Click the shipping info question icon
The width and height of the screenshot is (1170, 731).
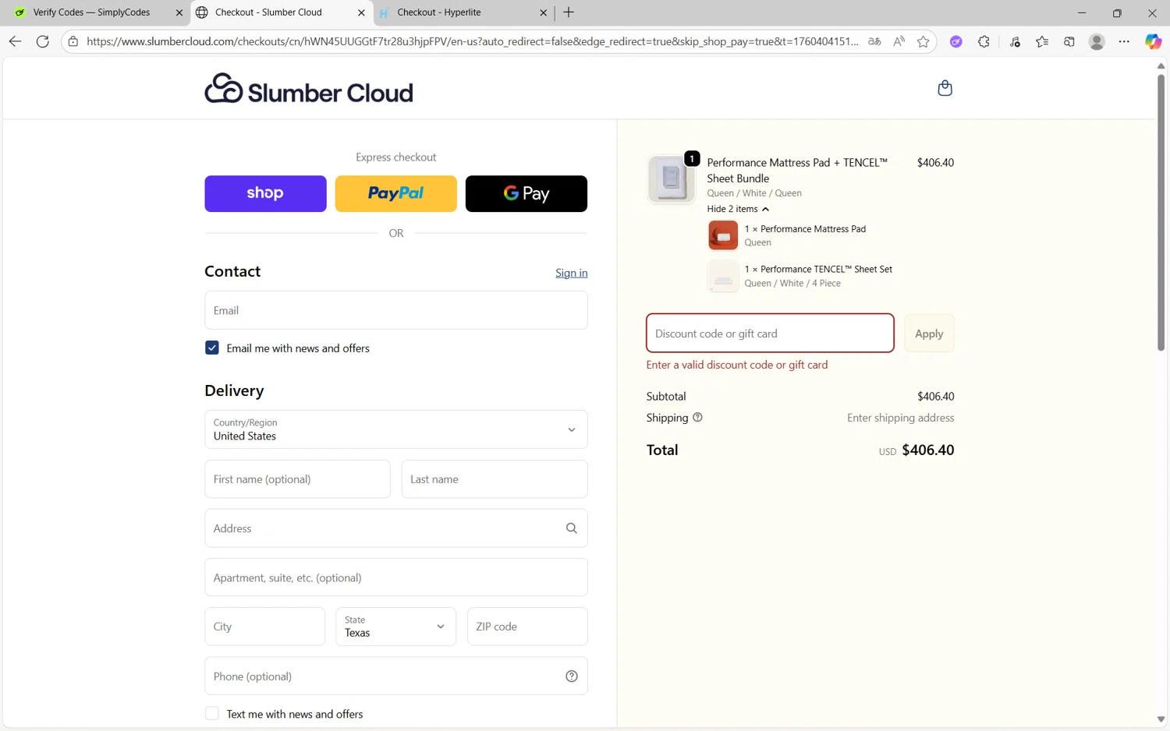(697, 418)
